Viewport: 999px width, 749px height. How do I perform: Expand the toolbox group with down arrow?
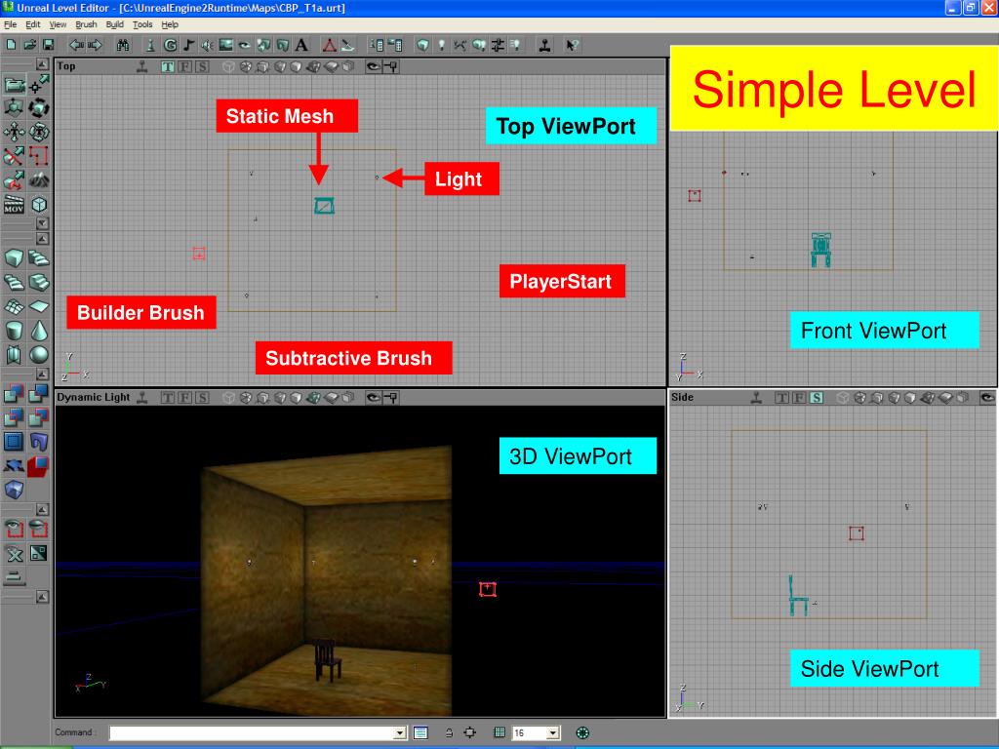click(x=42, y=223)
